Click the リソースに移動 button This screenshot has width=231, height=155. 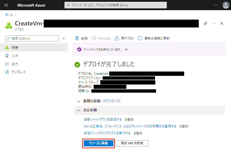(98, 143)
